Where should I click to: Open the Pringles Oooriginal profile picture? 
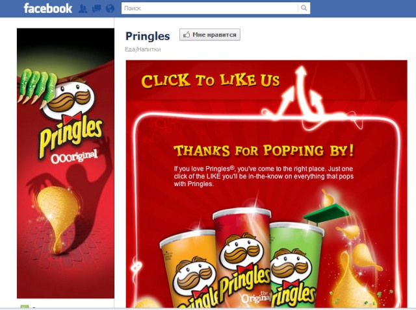click(66, 163)
